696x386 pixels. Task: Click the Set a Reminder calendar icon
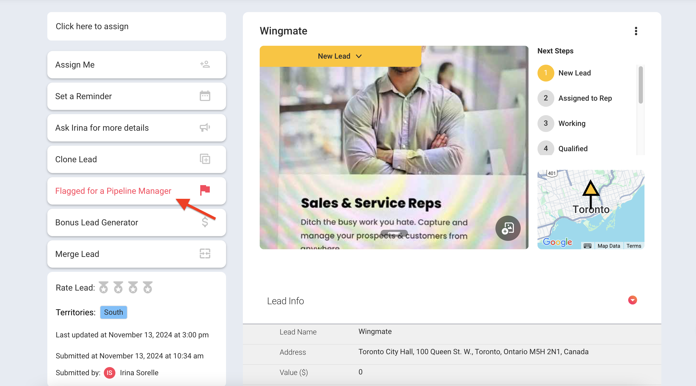[x=205, y=96]
